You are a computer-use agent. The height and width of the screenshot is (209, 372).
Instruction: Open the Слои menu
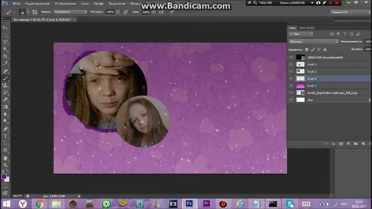click(x=85, y=3)
